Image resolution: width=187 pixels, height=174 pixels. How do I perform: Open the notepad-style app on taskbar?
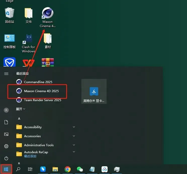click(x=92, y=169)
